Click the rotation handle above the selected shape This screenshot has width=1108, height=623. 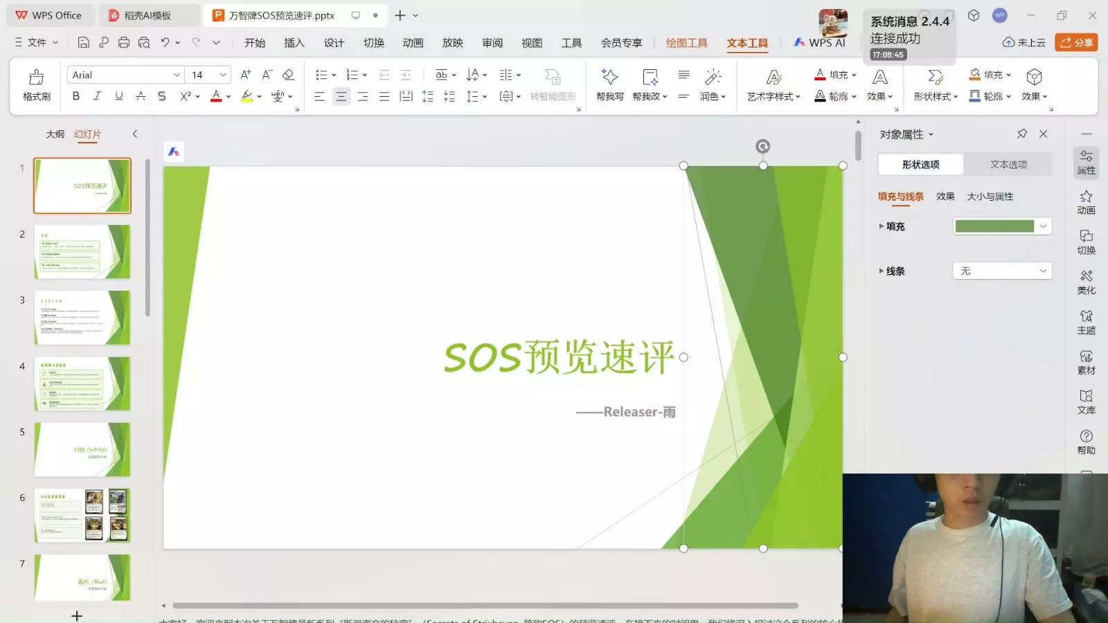point(762,146)
